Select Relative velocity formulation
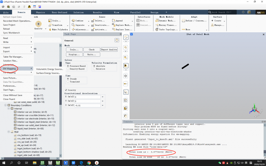This screenshot has width=266, height=166. point(94,69)
